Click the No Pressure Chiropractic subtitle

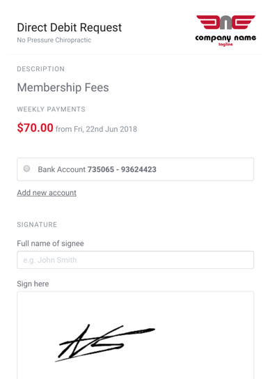(54, 40)
